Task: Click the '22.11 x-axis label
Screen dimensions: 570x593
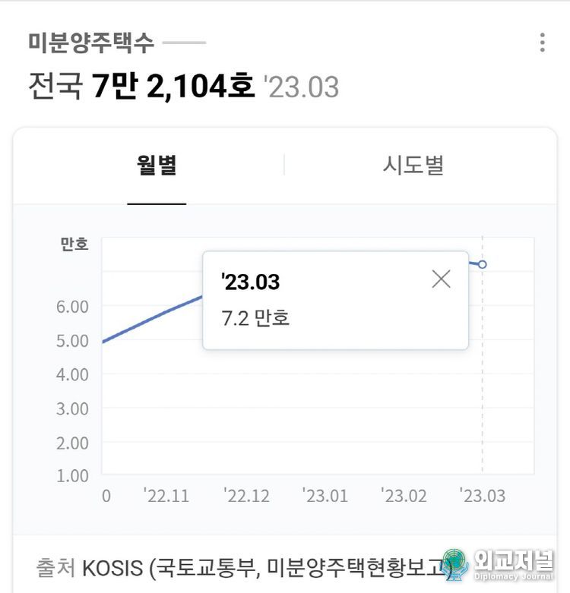Action: 166,496
